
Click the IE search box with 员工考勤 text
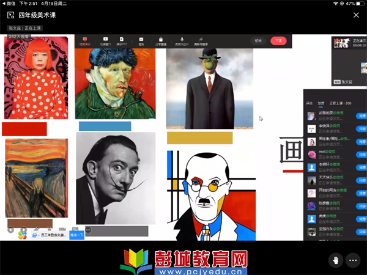pos(50,235)
